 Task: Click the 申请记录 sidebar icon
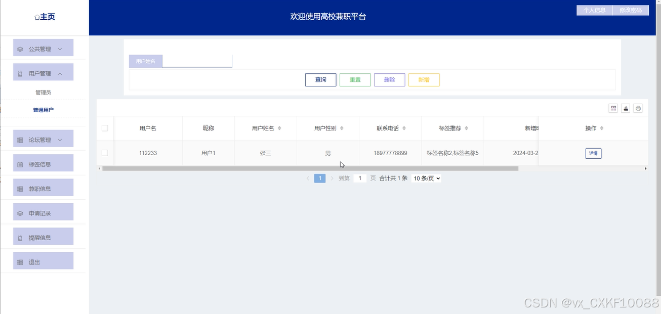point(20,213)
